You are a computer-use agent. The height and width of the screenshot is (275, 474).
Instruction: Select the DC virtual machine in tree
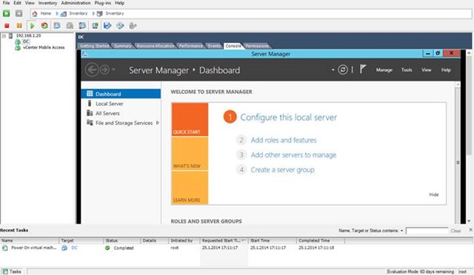[x=26, y=41]
